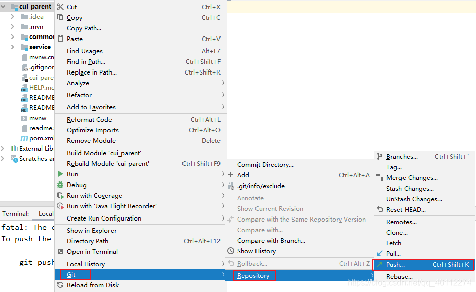Choose Show in Explorer option
476x292 pixels.
(140, 230)
